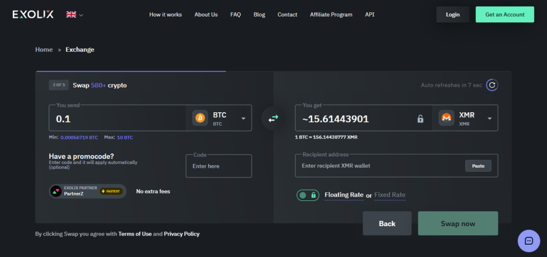Click the FASTEST lightning badge
The height and width of the screenshot is (257, 547).
111,191
